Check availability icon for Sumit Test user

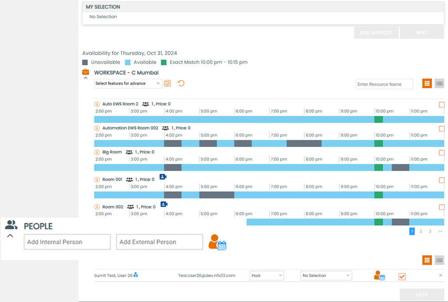coord(379,275)
